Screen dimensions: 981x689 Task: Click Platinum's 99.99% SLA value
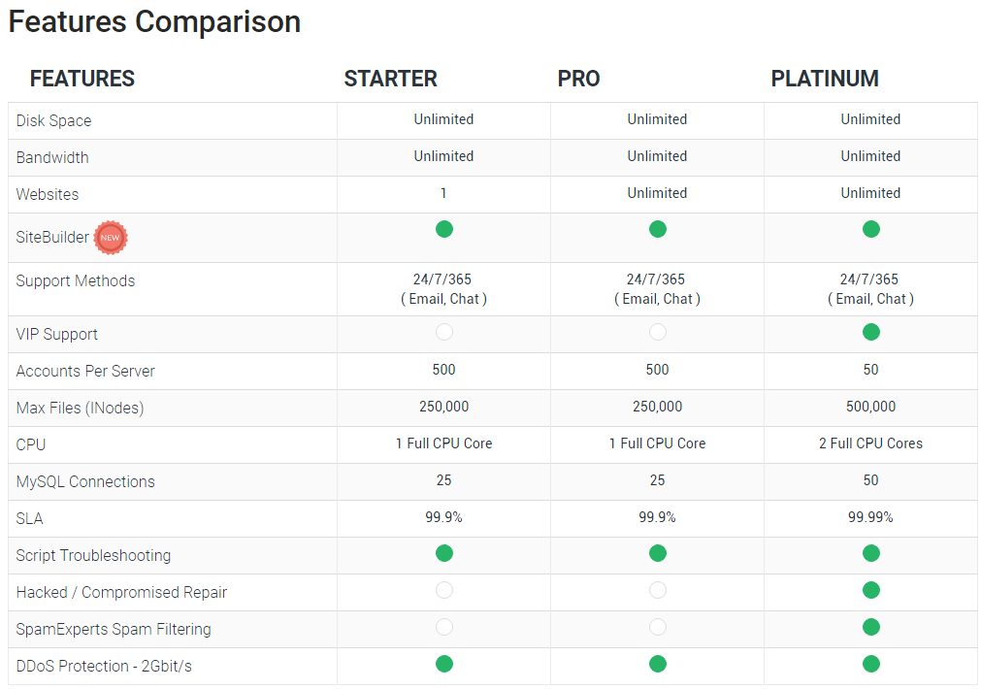coord(871,517)
